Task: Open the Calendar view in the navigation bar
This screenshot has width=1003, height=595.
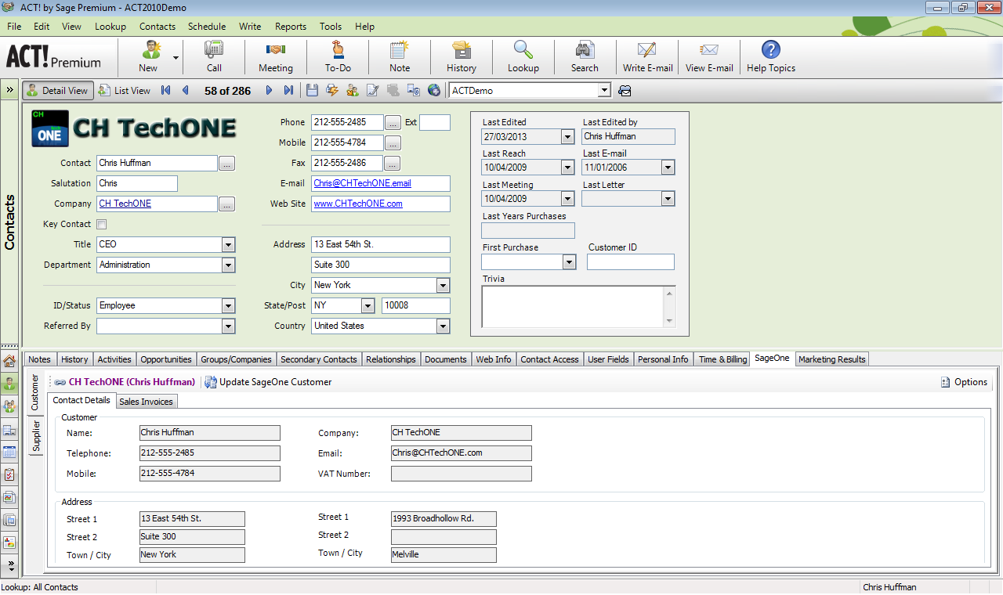Action: (9, 452)
